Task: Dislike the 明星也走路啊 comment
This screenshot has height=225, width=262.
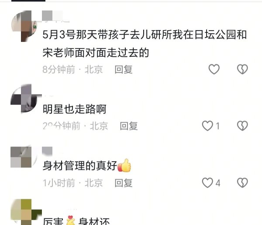Action: [242, 126]
